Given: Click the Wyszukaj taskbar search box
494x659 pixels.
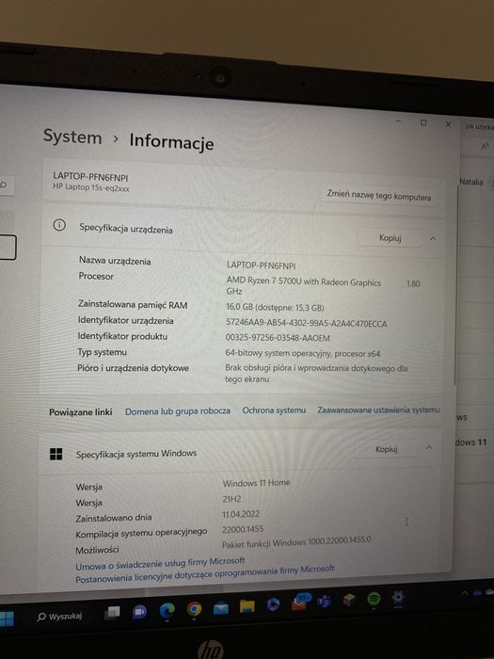Looking at the screenshot, I should pyautogui.click(x=59, y=617).
